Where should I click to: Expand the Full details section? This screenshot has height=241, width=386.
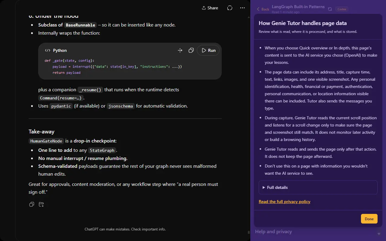coord(318,187)
